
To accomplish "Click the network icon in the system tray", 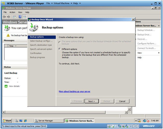I will 144,121.
